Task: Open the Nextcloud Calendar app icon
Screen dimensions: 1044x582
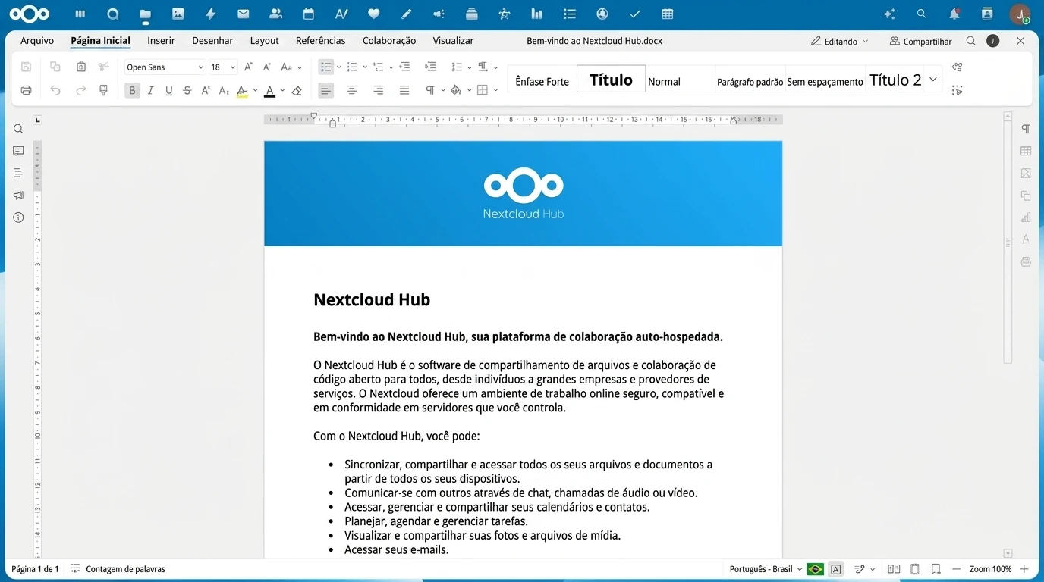Action: point(308,14)
